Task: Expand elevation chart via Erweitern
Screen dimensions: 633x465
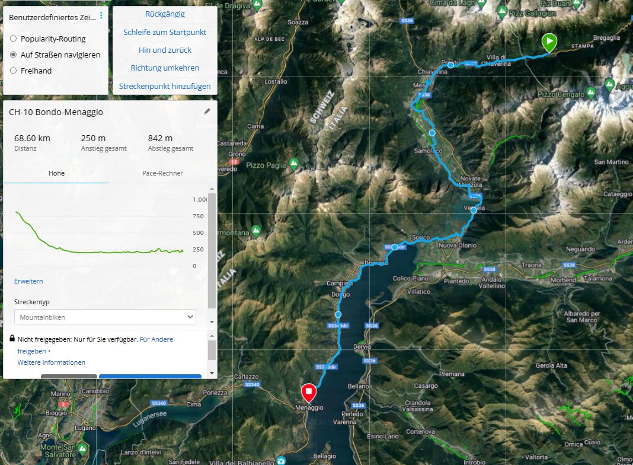Action: [28, 281]
